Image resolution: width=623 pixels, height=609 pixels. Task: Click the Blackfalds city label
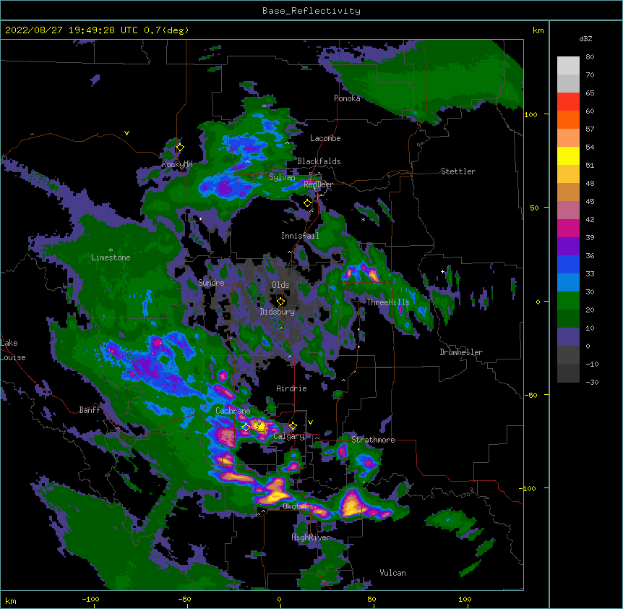tap(319, 161)
